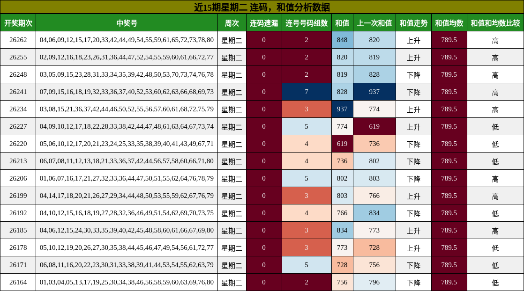The height and width of the screenshot is (291, 524).
Task: Select issue number 26199
Action: coord(18,196)
